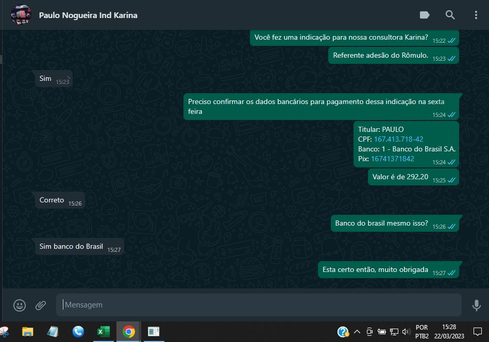Open the Windows notification center icon
Screen dimensions: 489x342
tap(477, 332)
